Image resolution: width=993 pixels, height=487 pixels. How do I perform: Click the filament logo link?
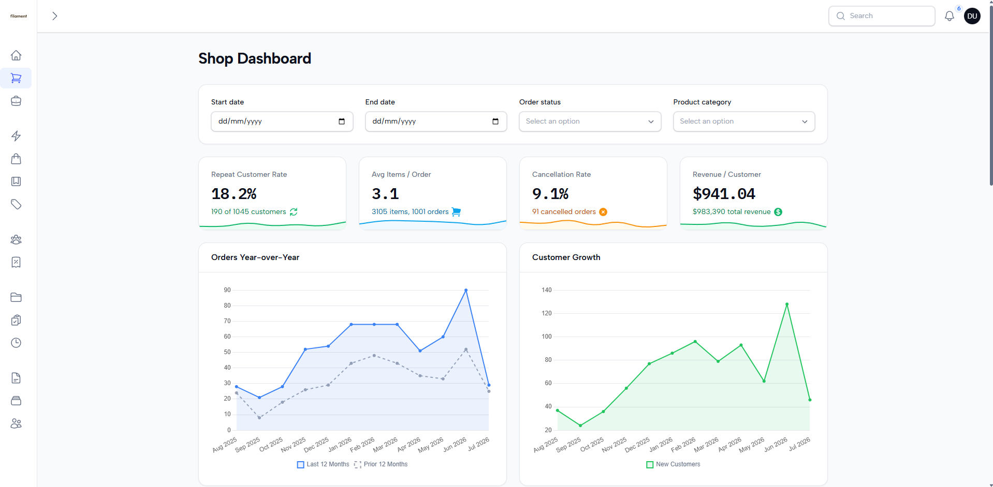[x=19, y=16]
